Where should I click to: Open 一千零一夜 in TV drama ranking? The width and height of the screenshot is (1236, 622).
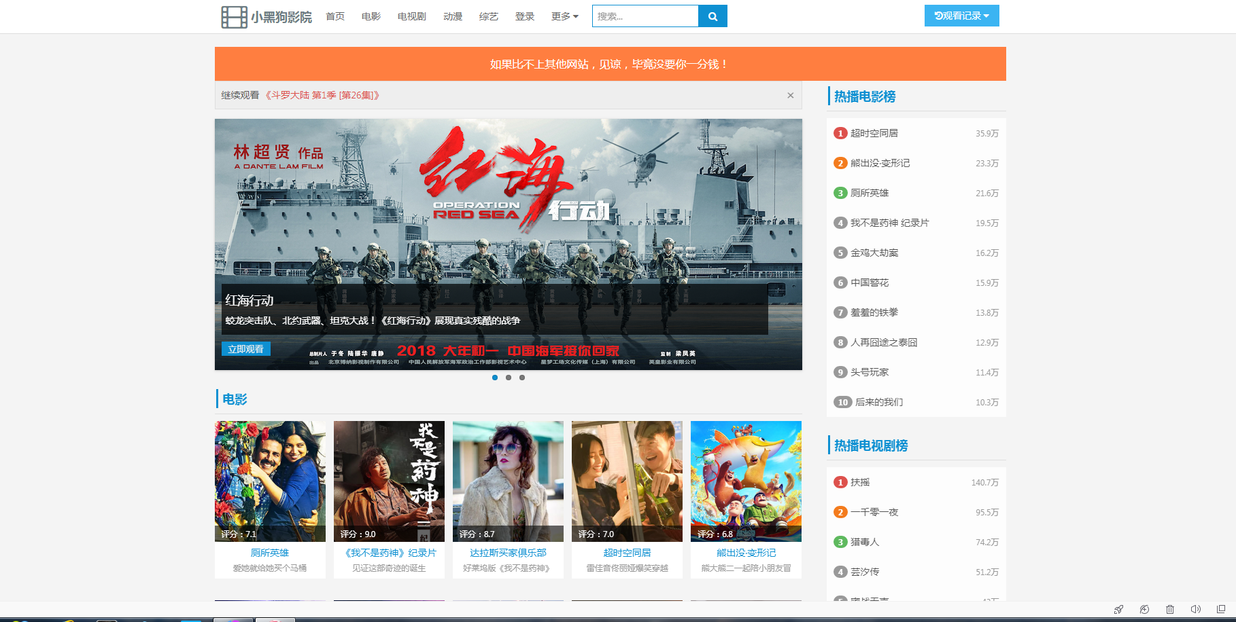[x=874, y=512]
